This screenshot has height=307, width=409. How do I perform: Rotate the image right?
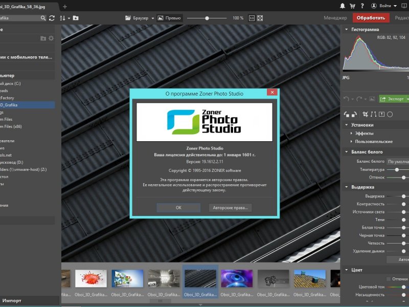[354, 114]
